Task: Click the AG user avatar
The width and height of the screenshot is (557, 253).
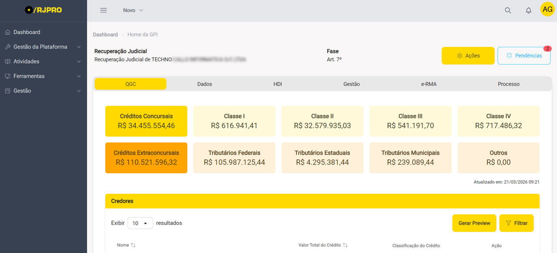Action: [x=547, y=10]
